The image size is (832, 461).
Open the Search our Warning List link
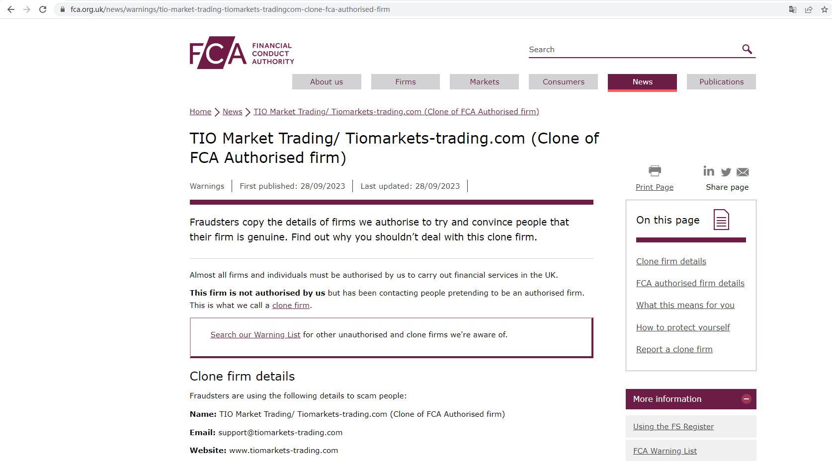(255, 335)
